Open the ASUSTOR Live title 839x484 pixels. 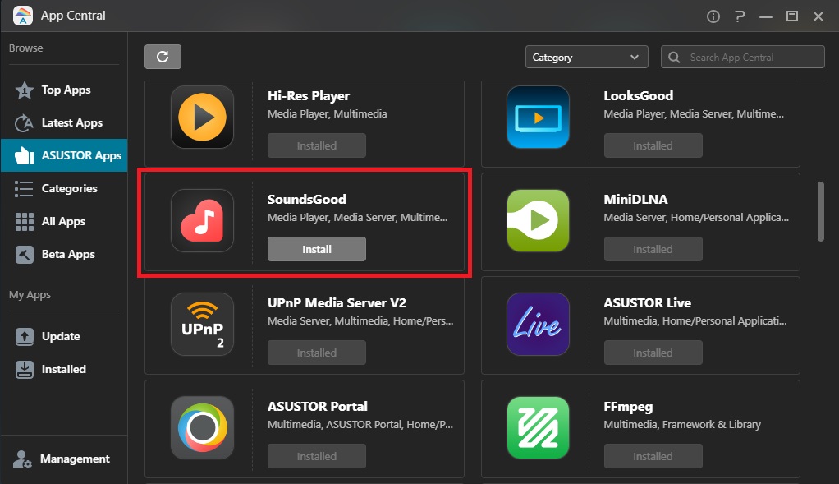click(x=648, y=302)
